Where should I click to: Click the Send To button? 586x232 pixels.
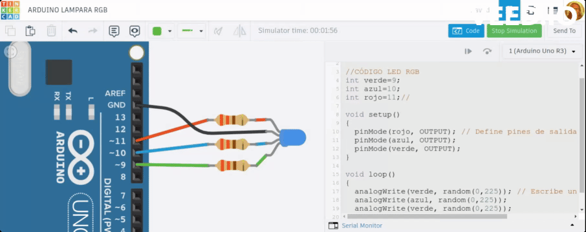click(x=564, y=31)
